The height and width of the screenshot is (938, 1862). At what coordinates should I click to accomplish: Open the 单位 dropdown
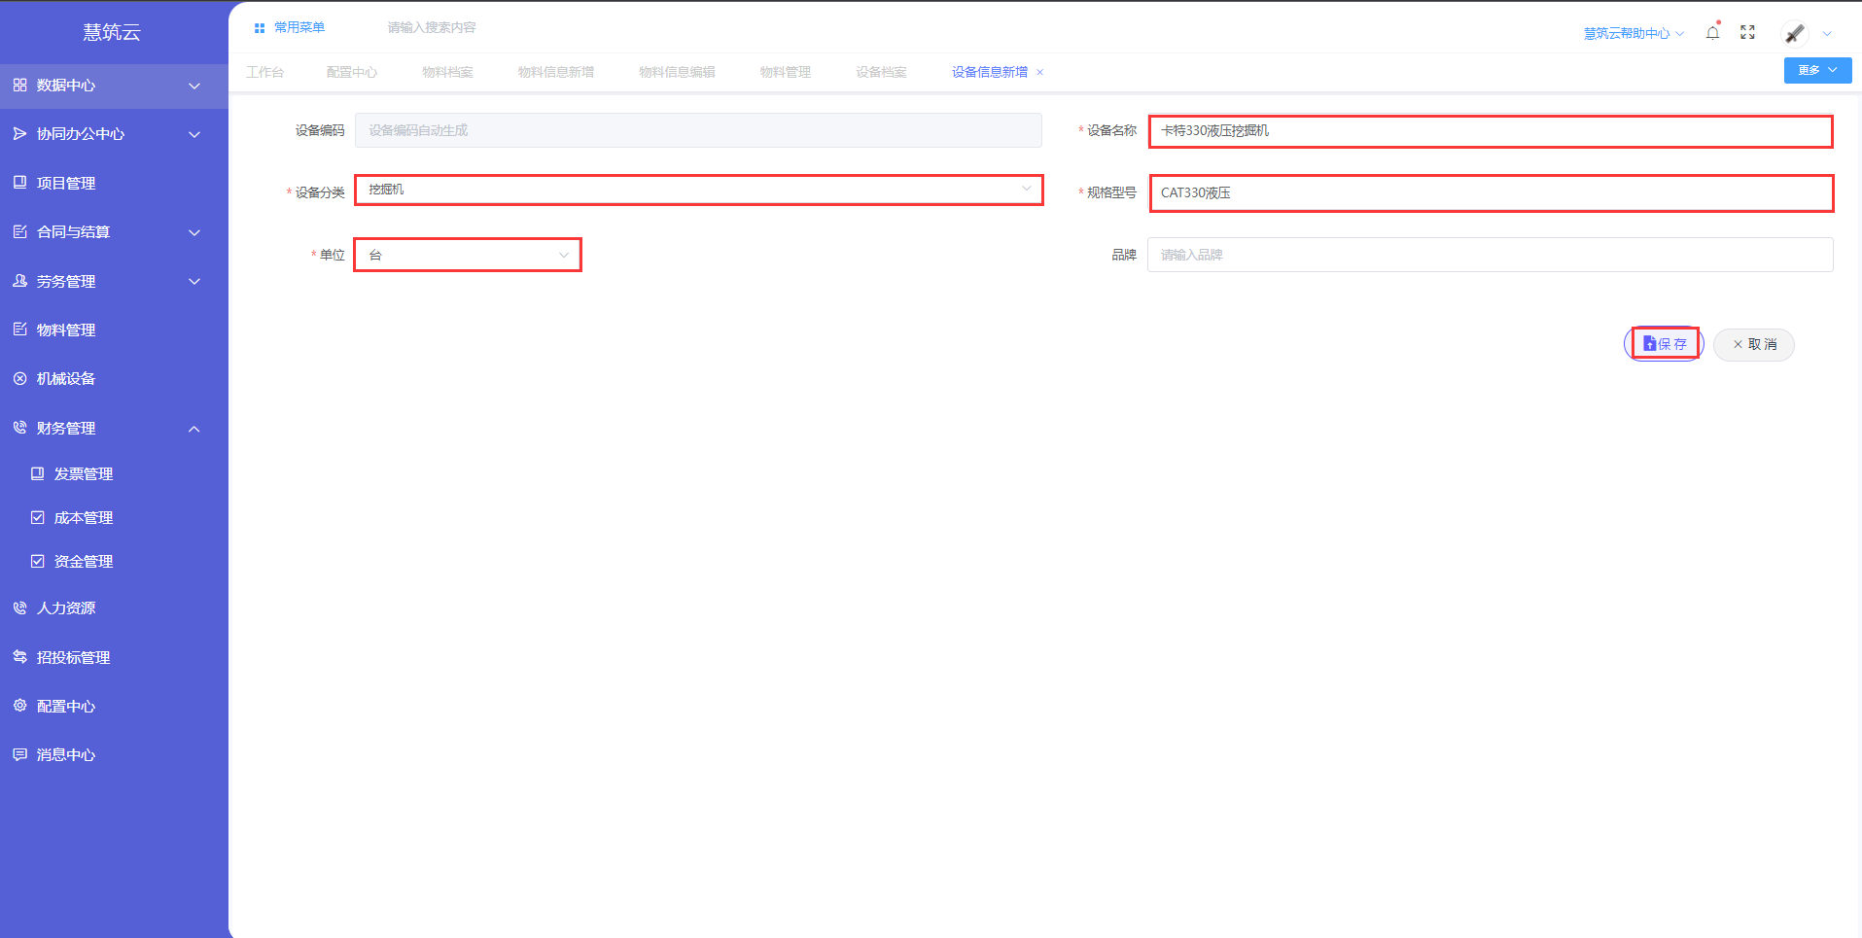click(x=468, y=255)
